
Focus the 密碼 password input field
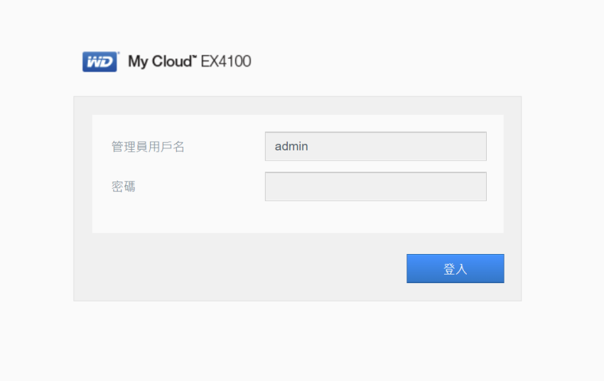point(376,187)
